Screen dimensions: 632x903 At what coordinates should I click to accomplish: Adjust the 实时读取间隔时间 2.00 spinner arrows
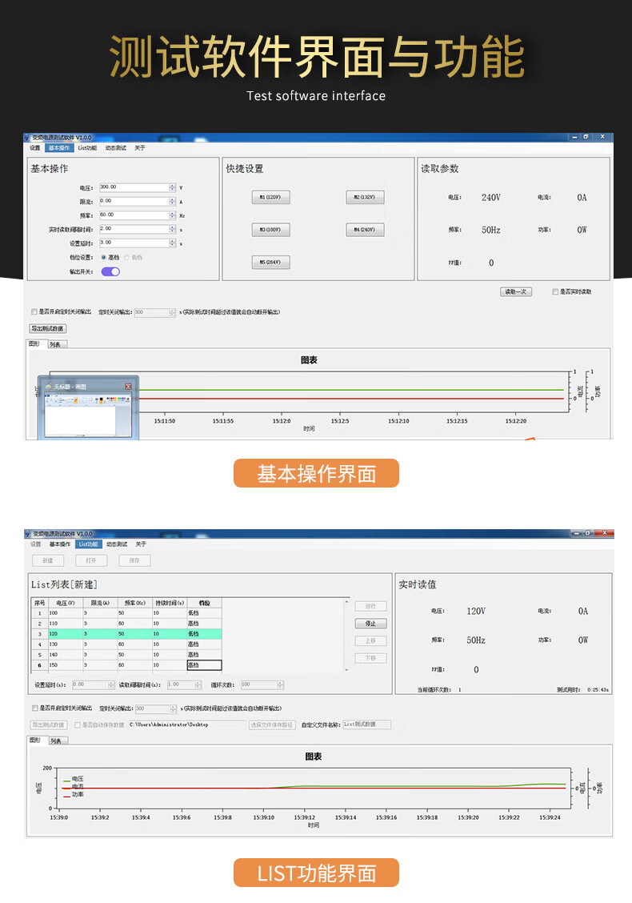tap(173, 229)
